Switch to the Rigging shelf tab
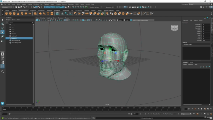Screen dimensions: 213x120 coord(49,10)
